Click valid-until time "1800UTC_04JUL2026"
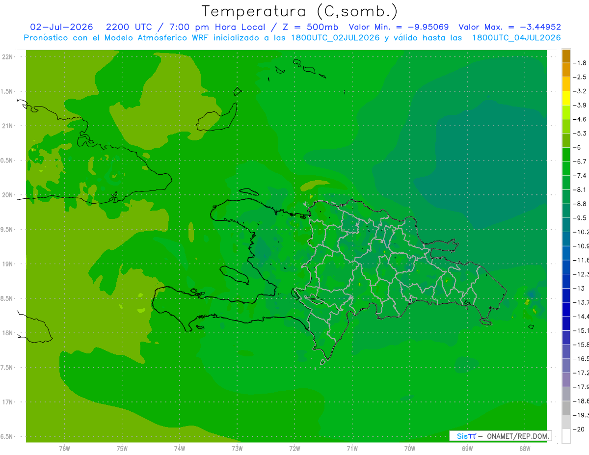 [x=516, y=38]
